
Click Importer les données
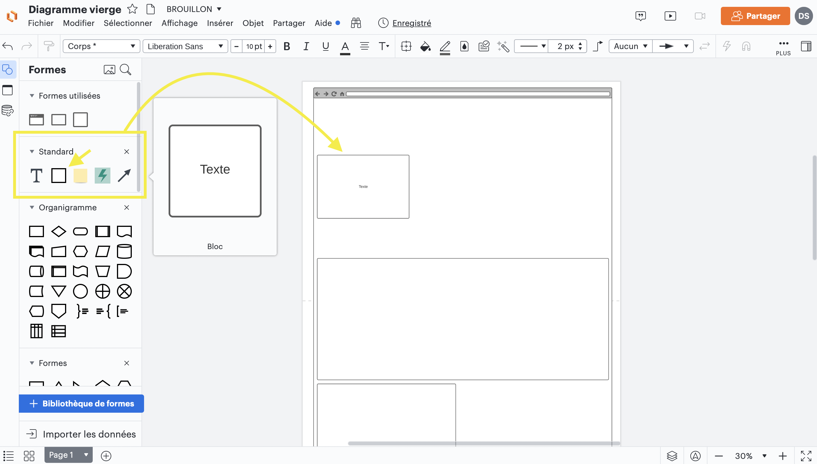(81, 434)
